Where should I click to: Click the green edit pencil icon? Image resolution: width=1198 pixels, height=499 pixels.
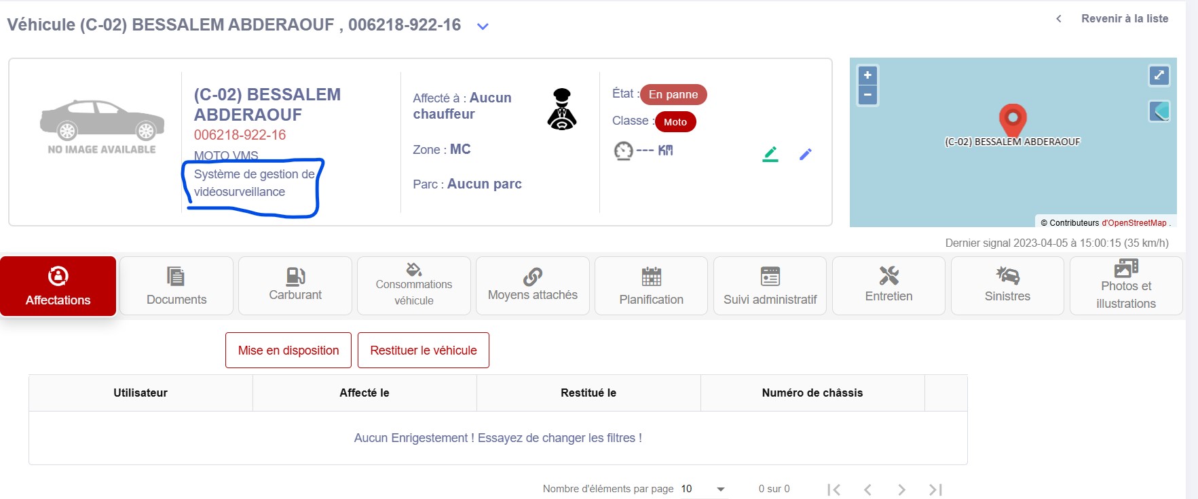770,155
